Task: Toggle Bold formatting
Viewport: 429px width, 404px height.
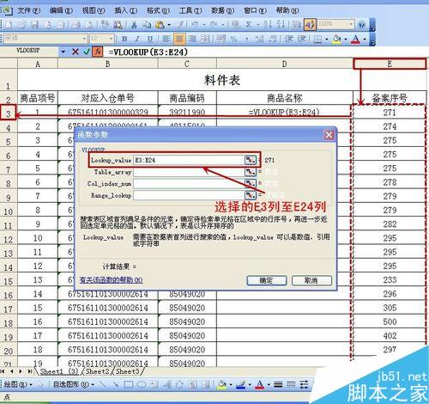Action: point(124,39)
